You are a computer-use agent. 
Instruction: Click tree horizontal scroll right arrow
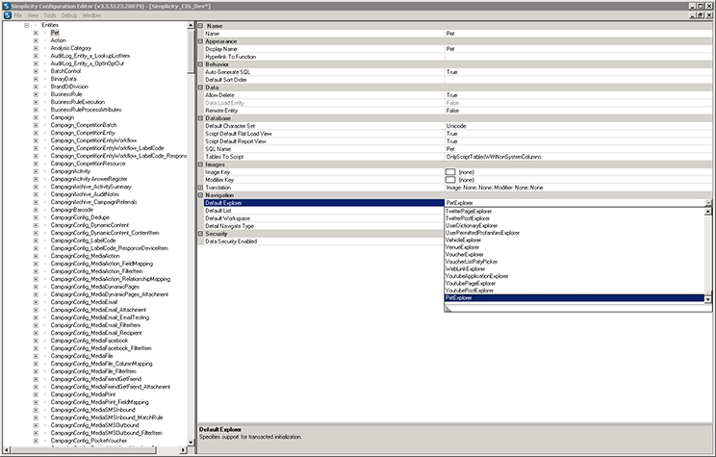183,450
